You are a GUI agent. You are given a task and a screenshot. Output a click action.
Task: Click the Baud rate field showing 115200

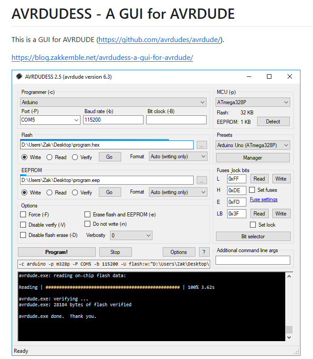click(113, 120)
